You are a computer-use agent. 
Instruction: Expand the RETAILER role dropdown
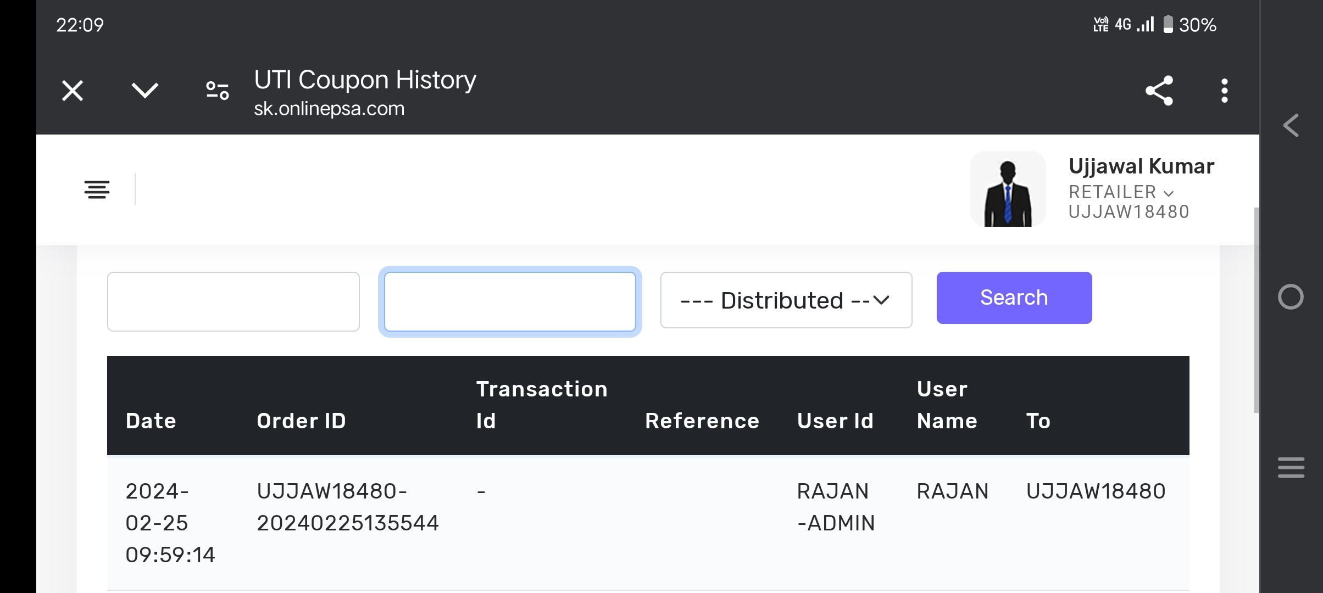click(1121, 192)
